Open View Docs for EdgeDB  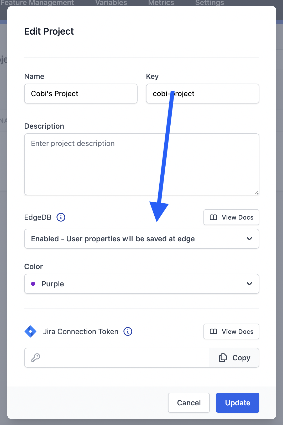[x=231, y=217]
